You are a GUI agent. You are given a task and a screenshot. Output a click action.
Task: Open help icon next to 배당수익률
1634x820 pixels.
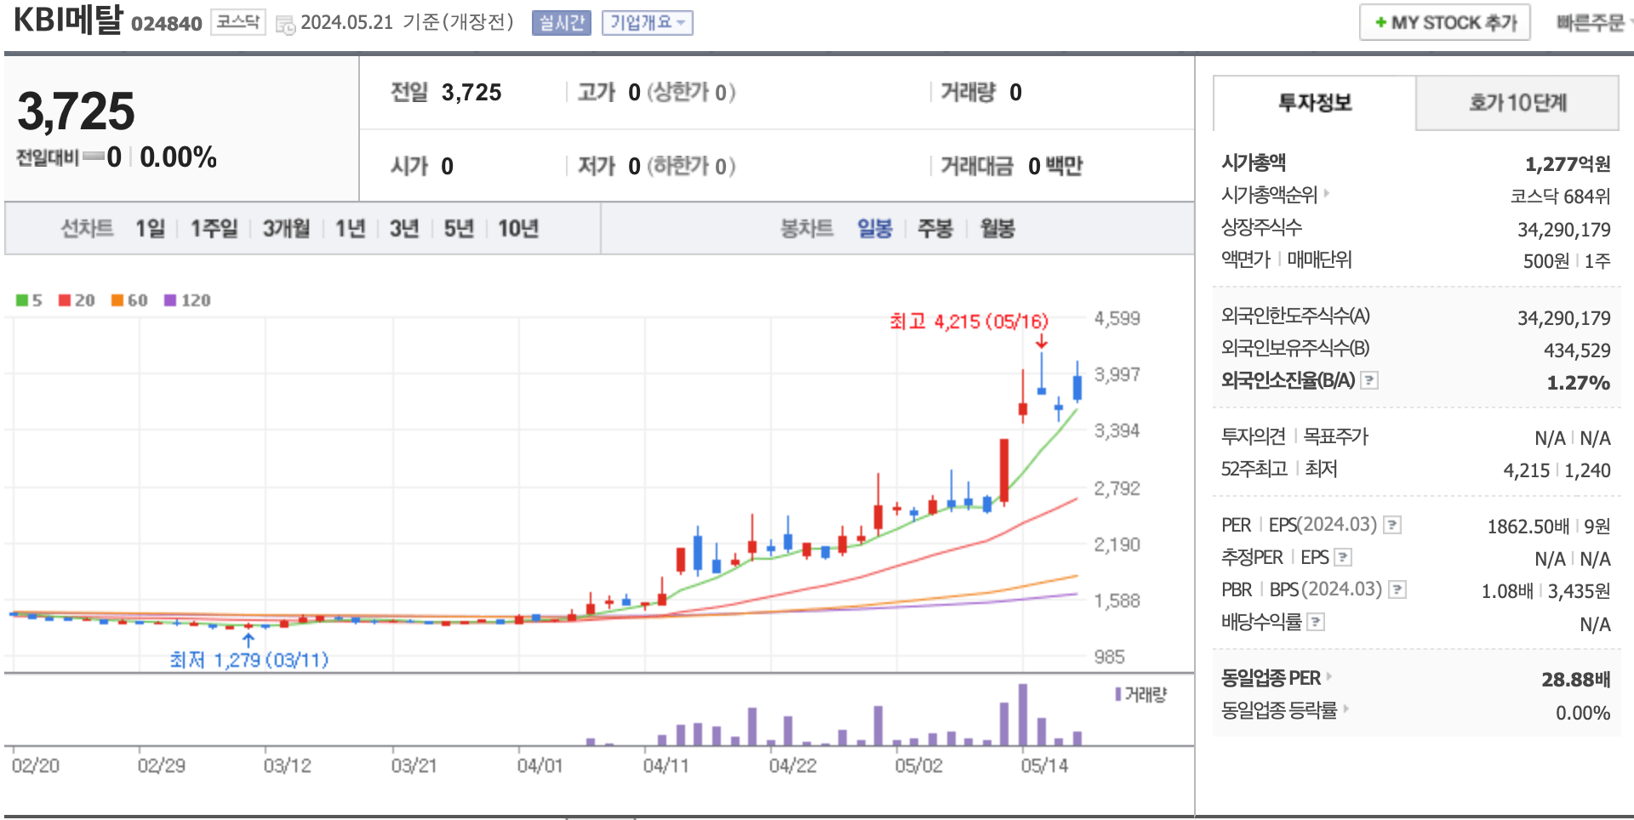[x=1316, y=622]
